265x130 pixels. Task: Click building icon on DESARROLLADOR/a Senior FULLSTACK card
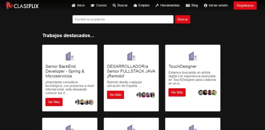[131, 56]
